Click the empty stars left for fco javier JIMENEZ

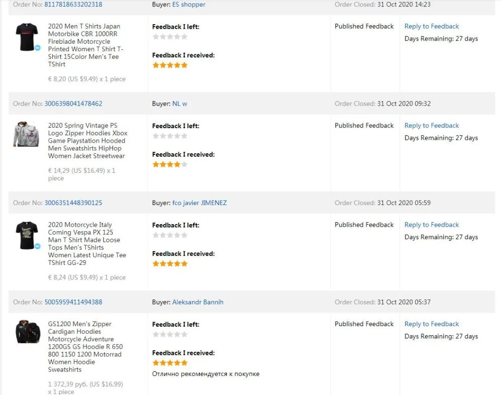(170, 235)
